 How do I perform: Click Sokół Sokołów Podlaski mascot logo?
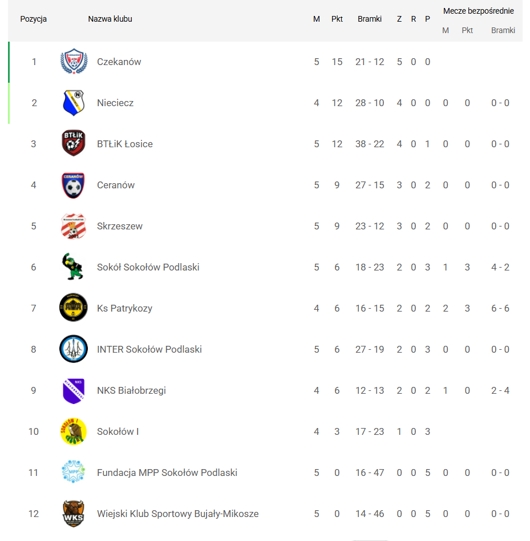point(72,267)
